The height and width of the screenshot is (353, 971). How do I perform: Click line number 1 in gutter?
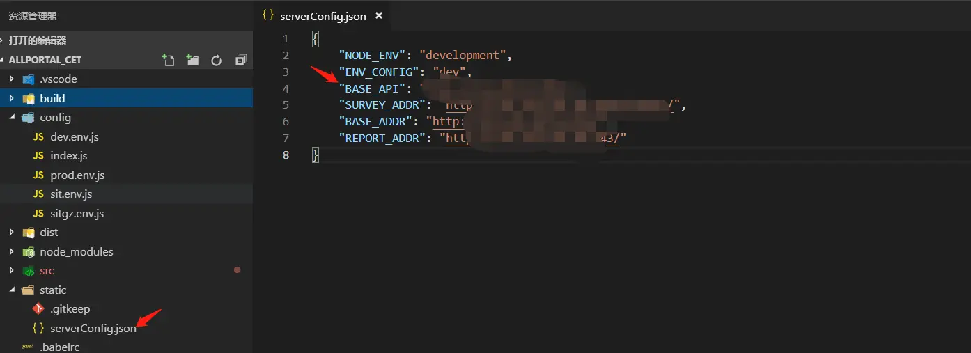pyautogui.click(x=286, y=39)
